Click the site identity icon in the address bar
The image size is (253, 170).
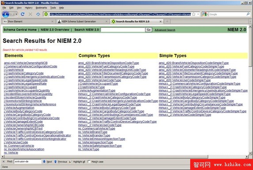click(x=46, y=14)
